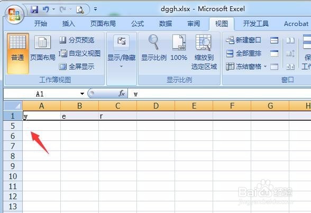Click the view side by side icon
This screenshot has height=213, width=311.
[290, 40]
